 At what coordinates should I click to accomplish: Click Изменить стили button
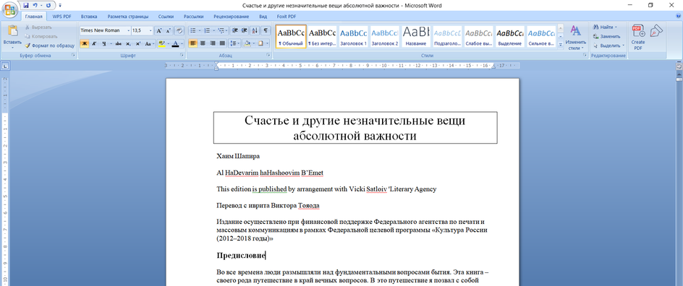pyautogui.click(x=575, y=38)
